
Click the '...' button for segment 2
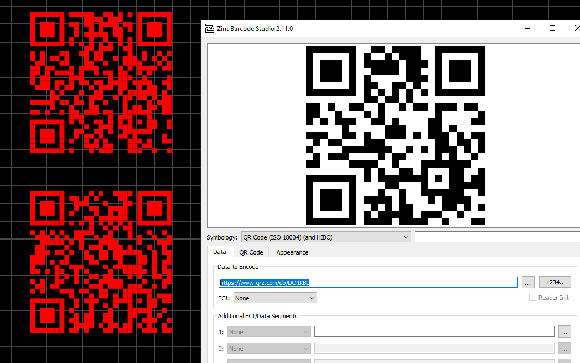[564, 348]
